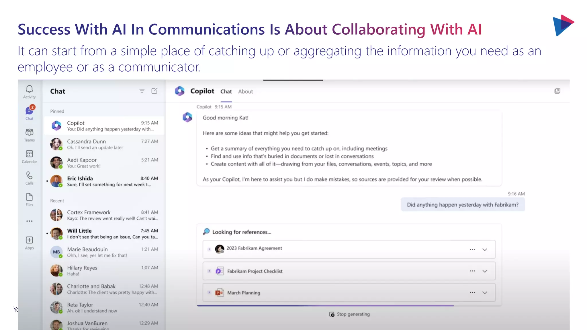
Task: Click Will Little's profile picture
Action: click(56, 233)
